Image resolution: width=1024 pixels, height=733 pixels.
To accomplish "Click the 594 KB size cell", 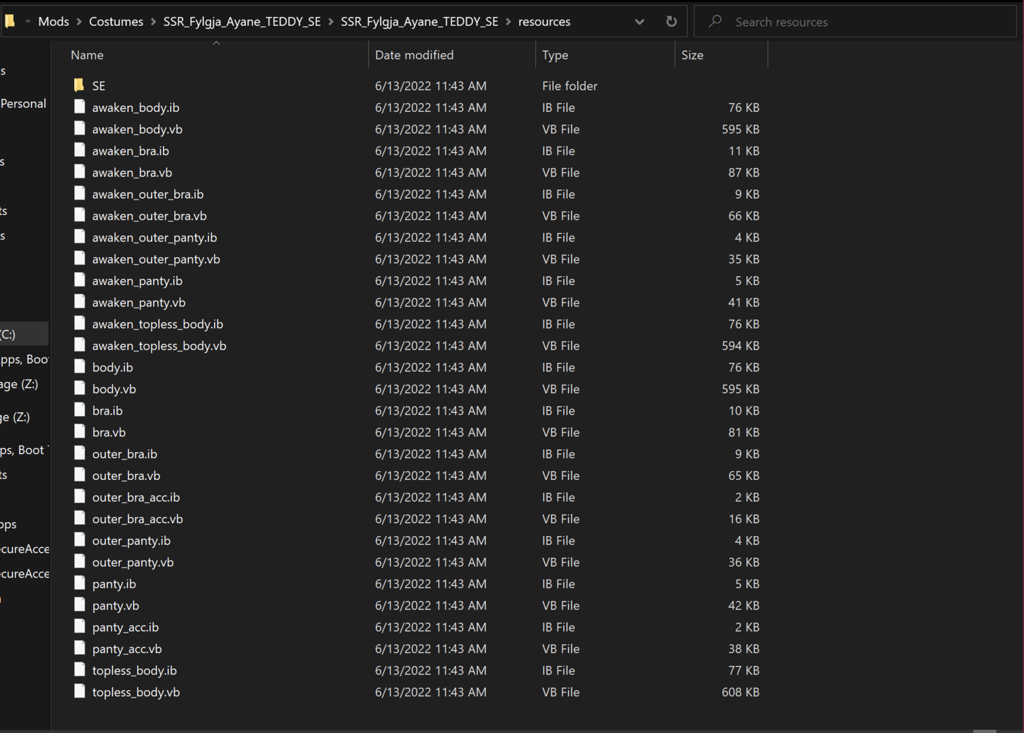I will point(741,345).
